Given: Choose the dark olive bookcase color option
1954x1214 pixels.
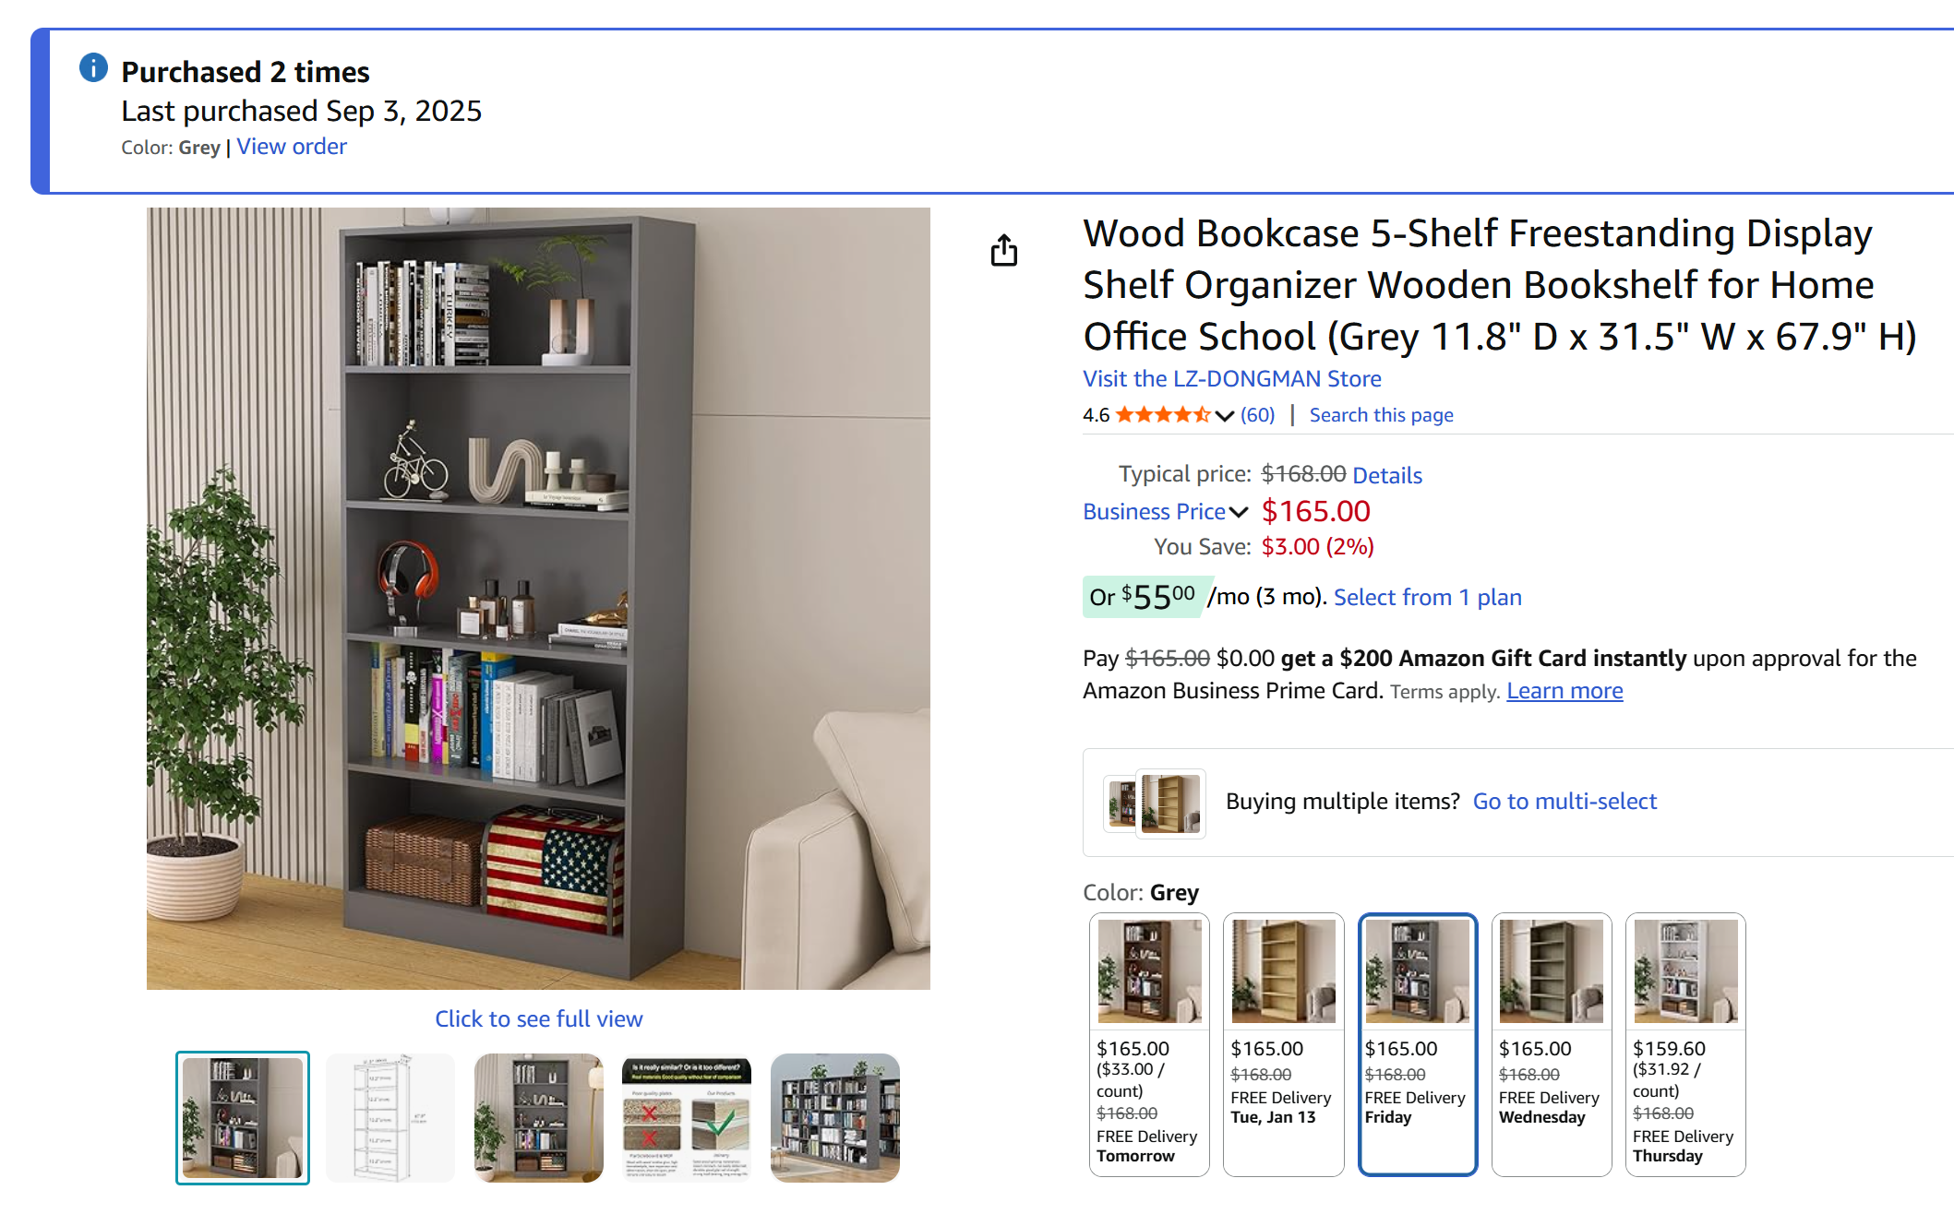Looking at the screenshot, I should [x=1551, y=971].
